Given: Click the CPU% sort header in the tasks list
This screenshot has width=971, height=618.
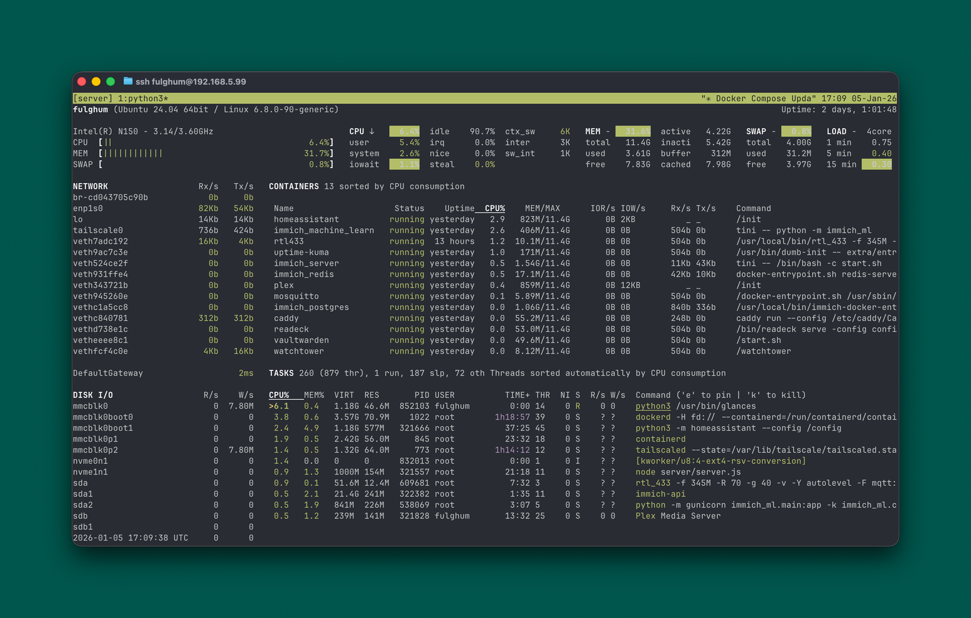Looking at the screenshot, I should point(279,394).
